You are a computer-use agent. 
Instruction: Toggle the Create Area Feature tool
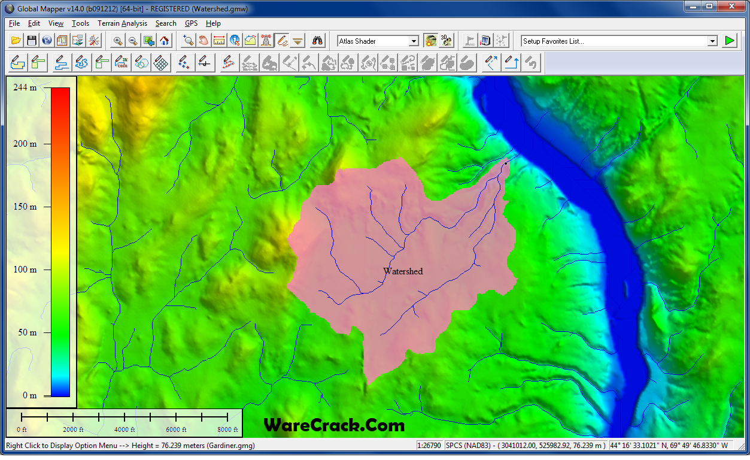click(x=17, y=62)
